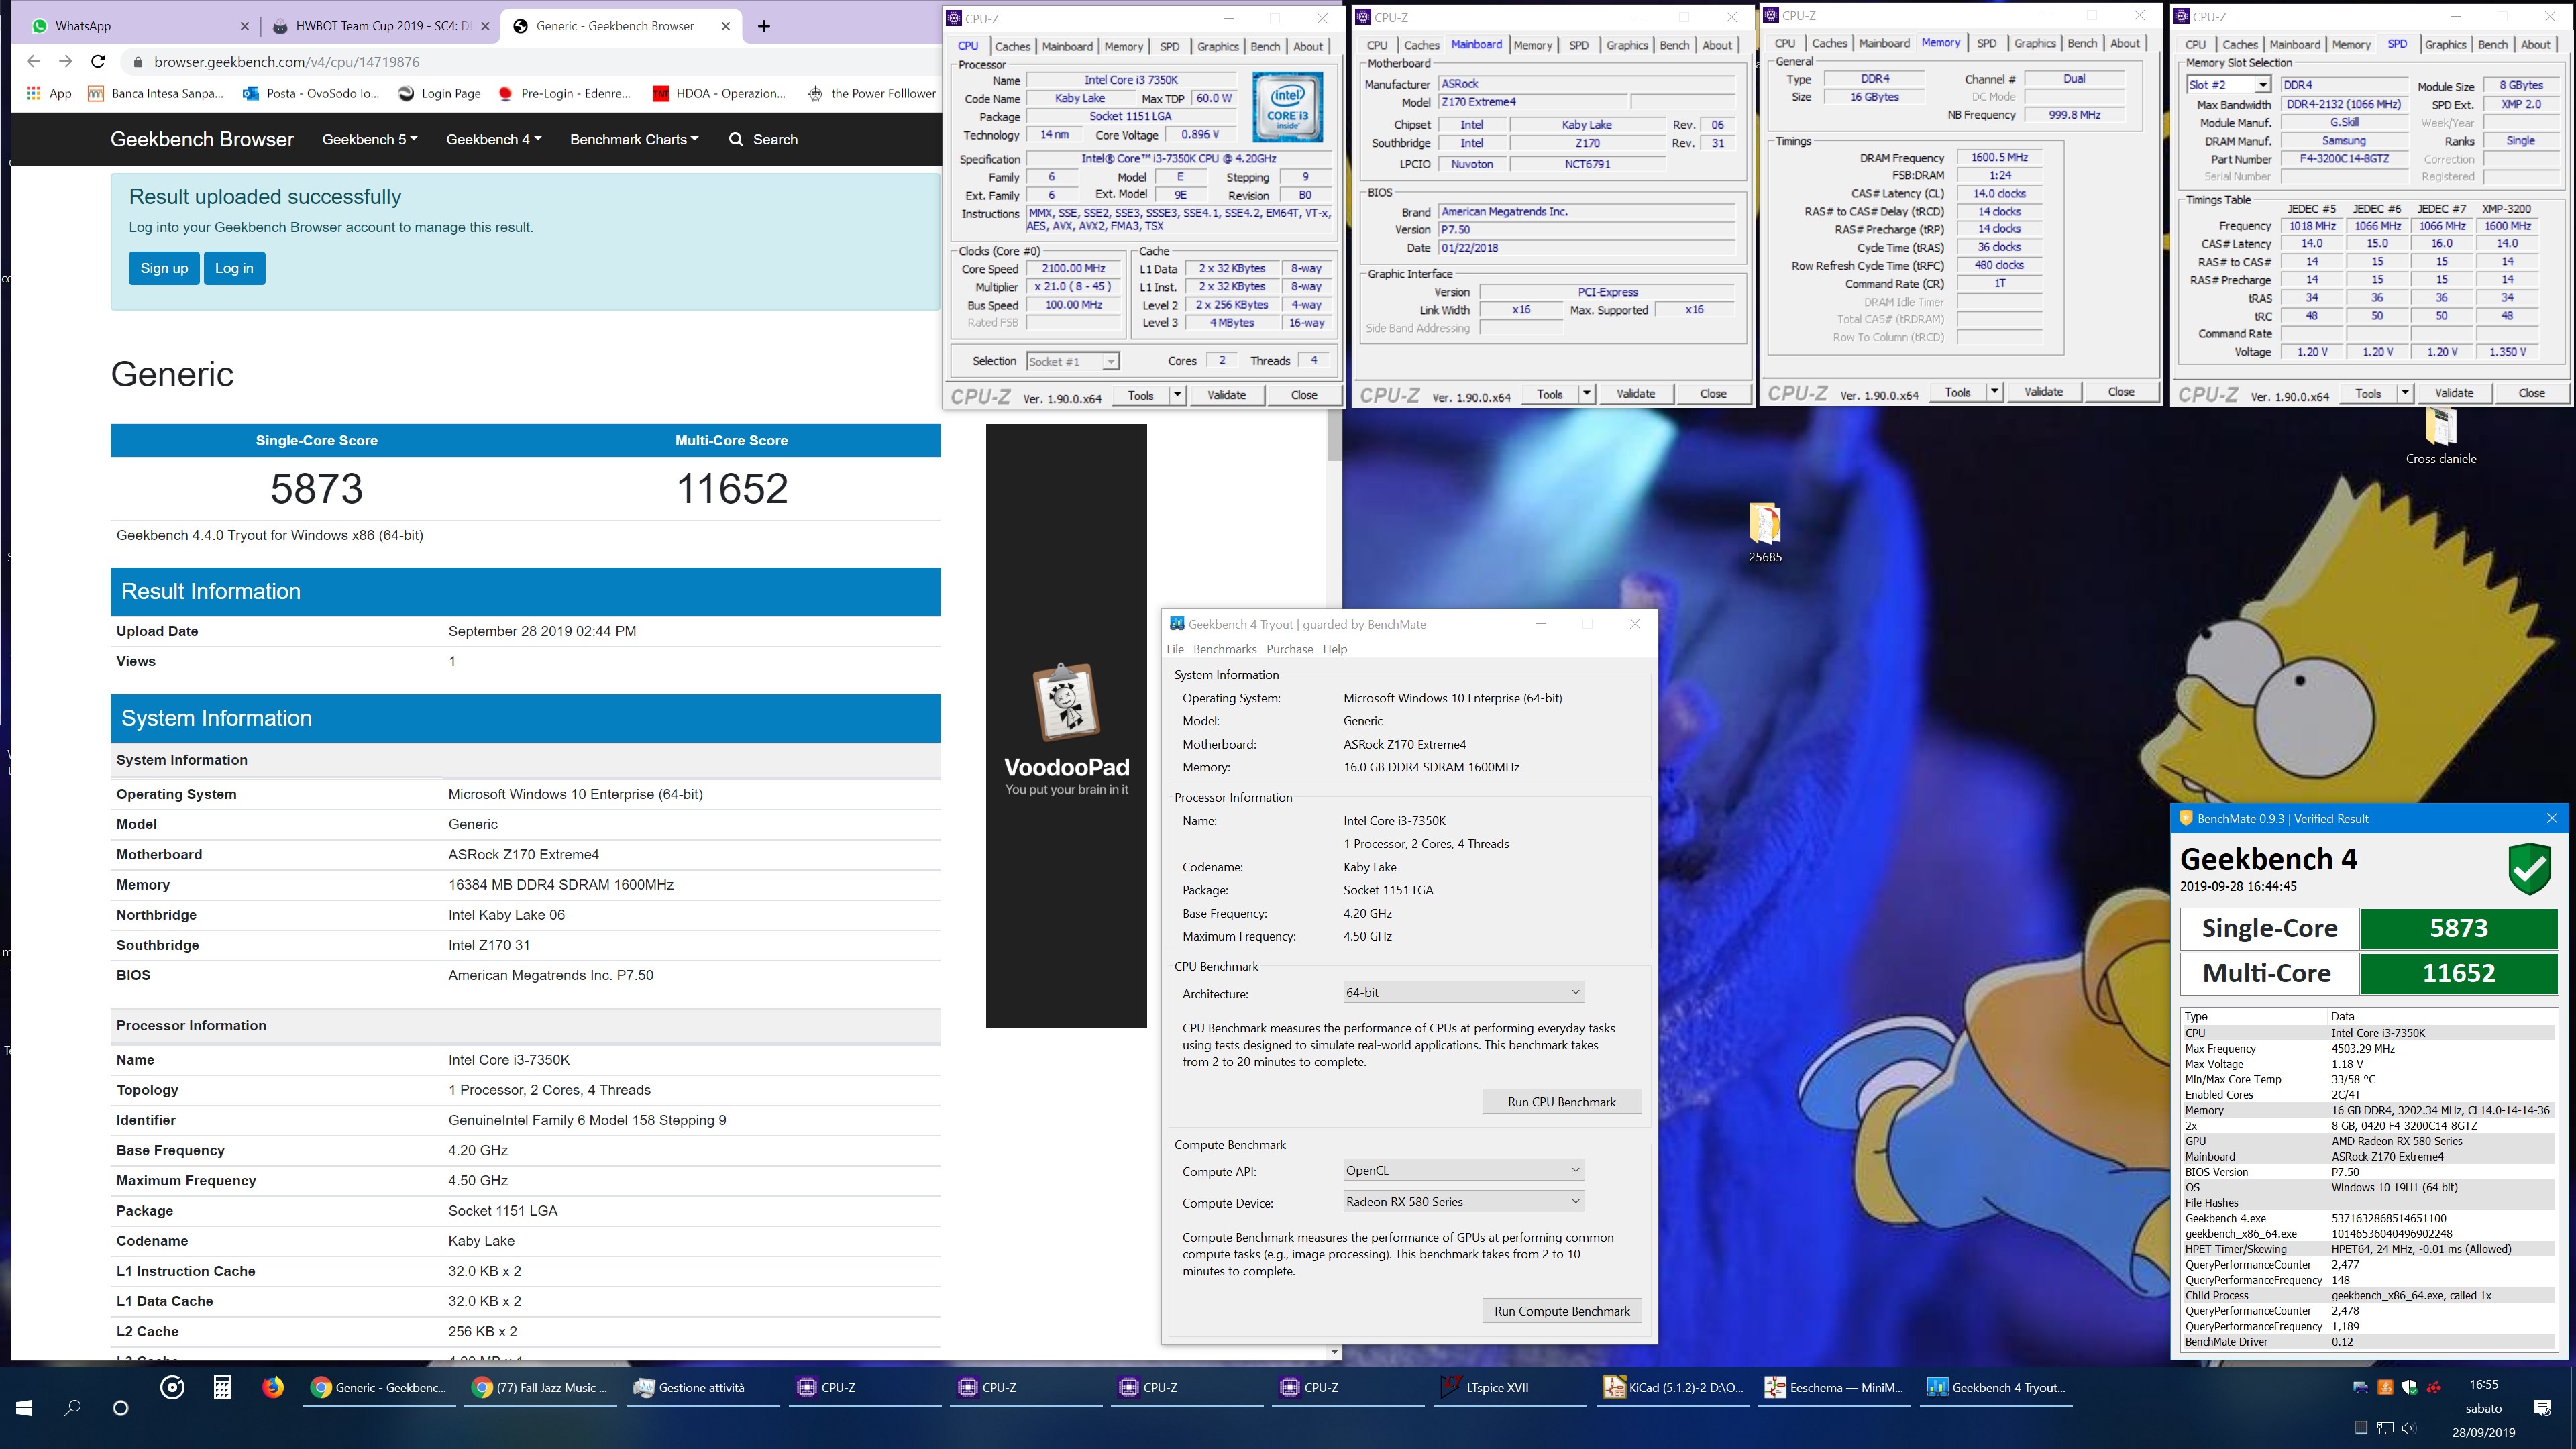Viewport: 2576px width, 1449px height.
Task: Click the Log in button
Action: (234, 268)
